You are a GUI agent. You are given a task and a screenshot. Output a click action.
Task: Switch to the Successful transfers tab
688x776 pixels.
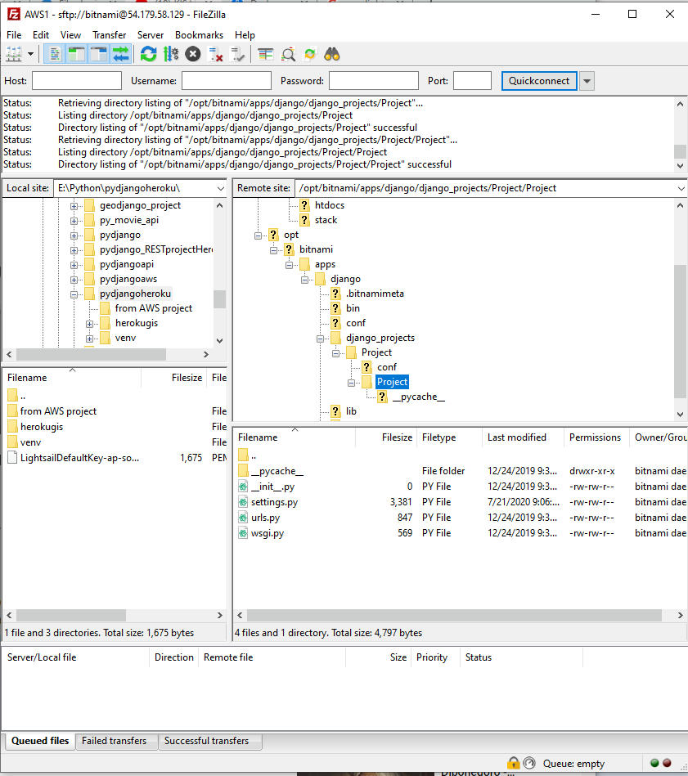pos(207,741)
